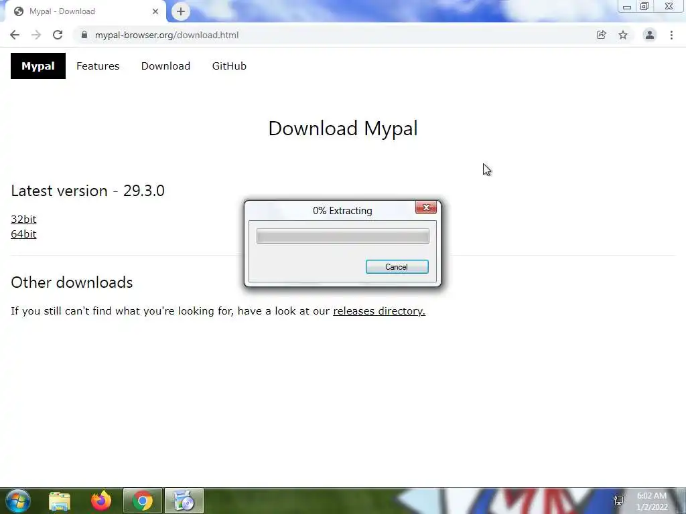Go back using the browser back arrow
This screenshot has height=514, width=686.
15,35
